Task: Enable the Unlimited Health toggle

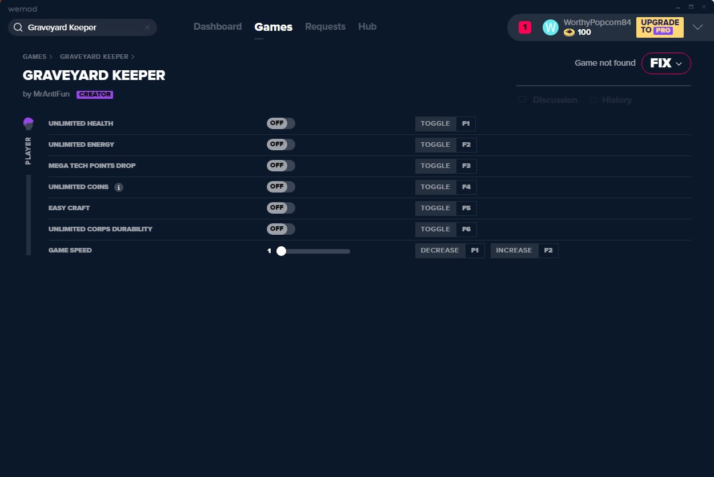Action: (x=280, y=123)
